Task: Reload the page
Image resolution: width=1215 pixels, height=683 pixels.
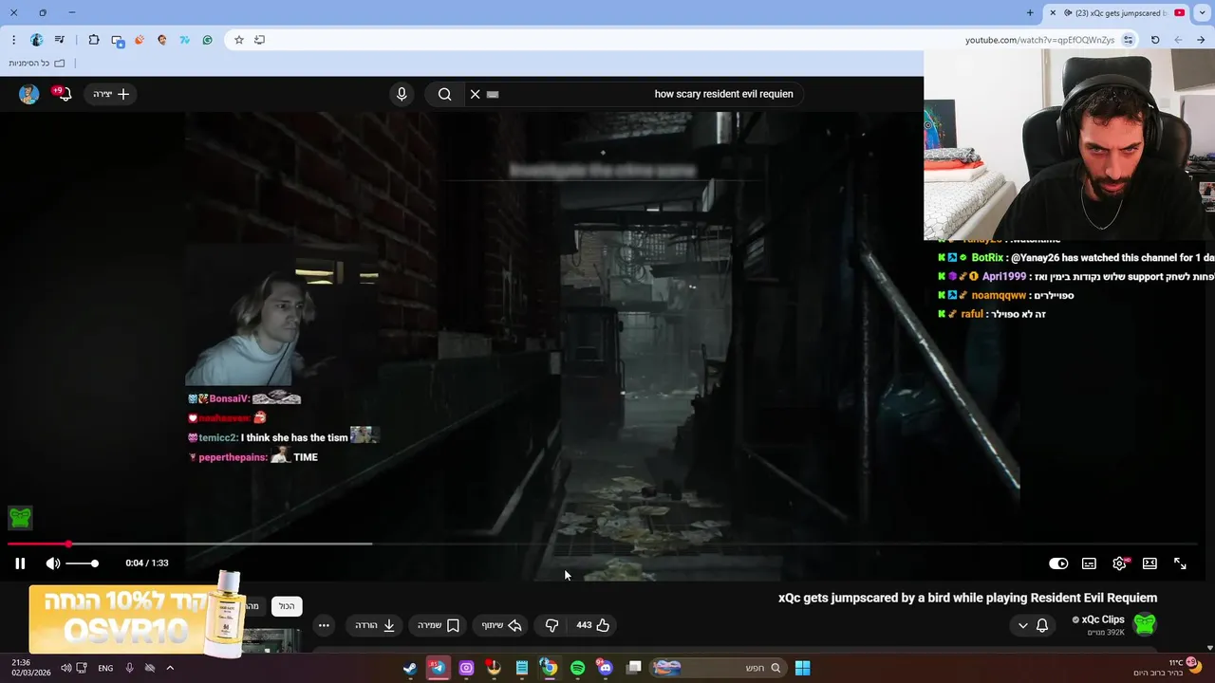Action: click(1155, 40)
